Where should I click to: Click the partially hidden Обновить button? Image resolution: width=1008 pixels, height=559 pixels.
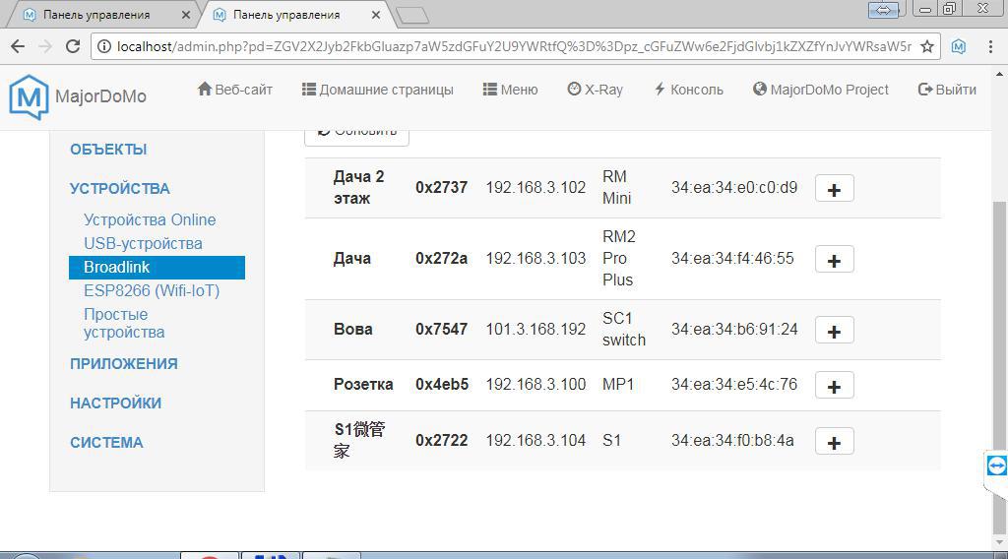356,137
